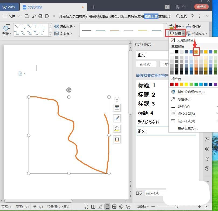The height and width of the screenshot is (211, 218).
Task: Click the Help question mark icon
Action: (x=192, y=16)
